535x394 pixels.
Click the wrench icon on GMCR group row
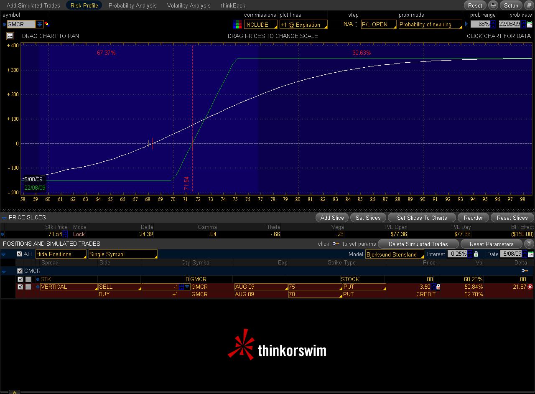pos(525,271)
